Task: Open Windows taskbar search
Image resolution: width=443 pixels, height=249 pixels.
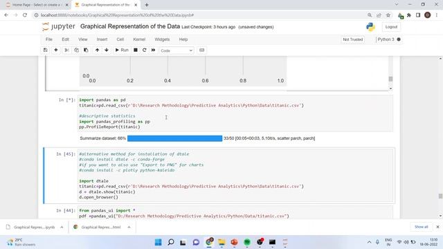Action: 171,242
